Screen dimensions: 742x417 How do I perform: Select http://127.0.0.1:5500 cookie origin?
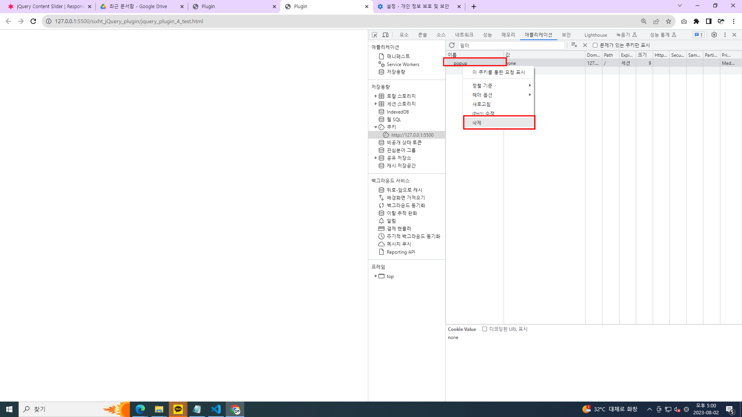coord(412,135)
